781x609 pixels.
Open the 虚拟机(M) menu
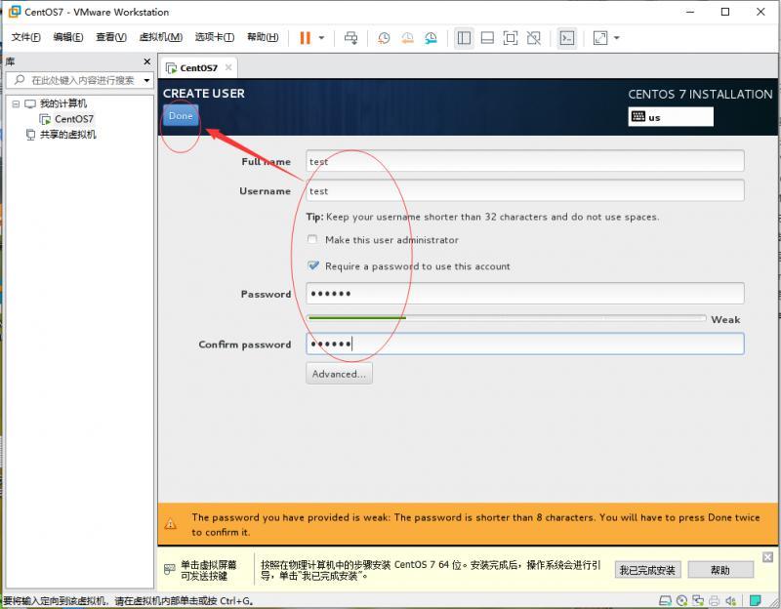pos(161,37)
